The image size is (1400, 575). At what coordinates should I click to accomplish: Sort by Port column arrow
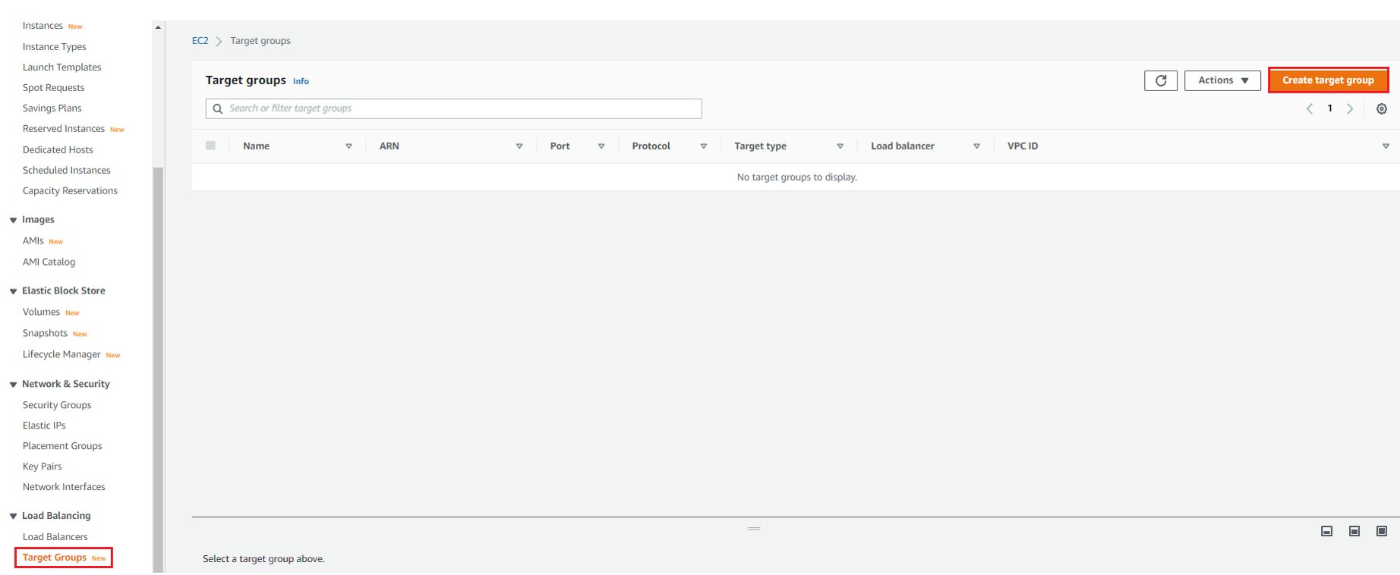pyautogui.click(x=601, y=146)
